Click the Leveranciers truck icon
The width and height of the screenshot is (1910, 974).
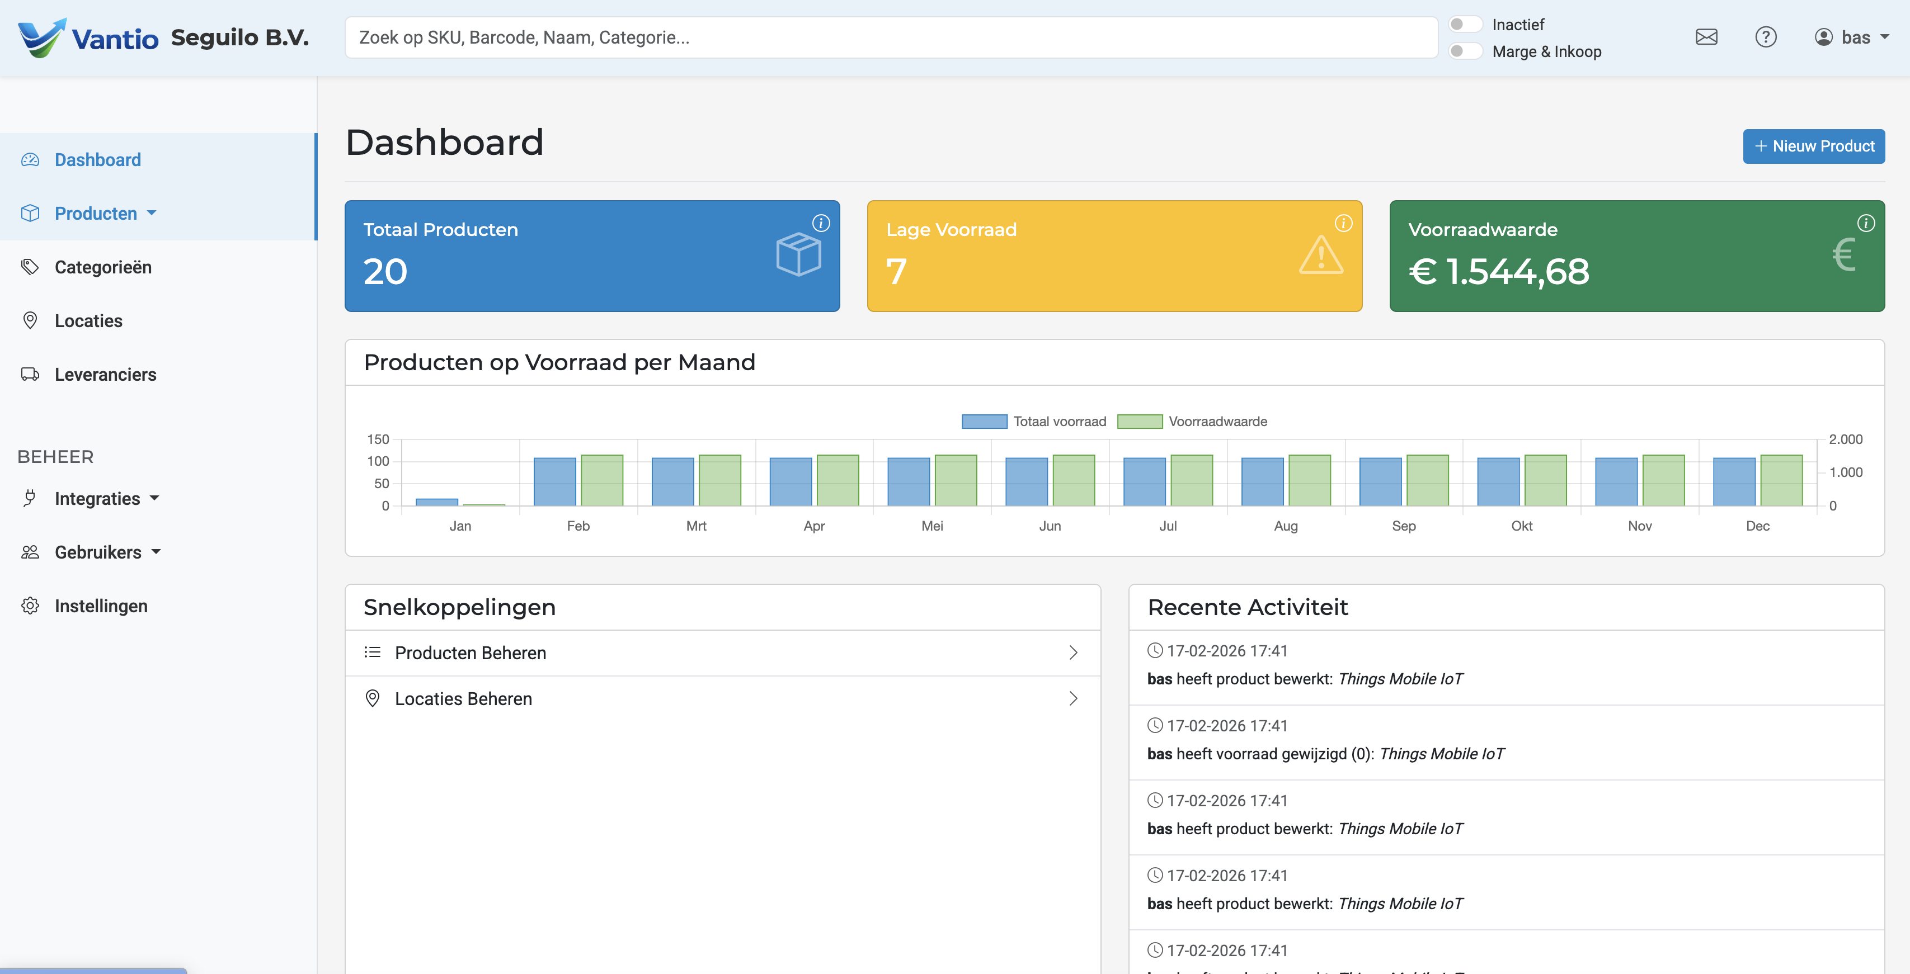(x=30, y=374)
